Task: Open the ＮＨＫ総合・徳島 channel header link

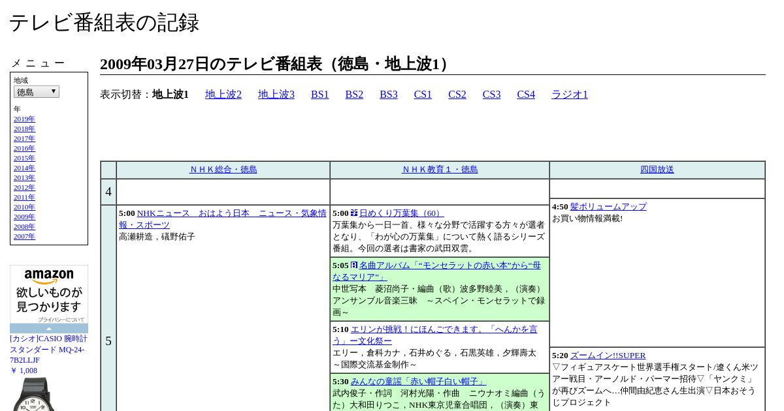Action: click(x=223, y=170)
